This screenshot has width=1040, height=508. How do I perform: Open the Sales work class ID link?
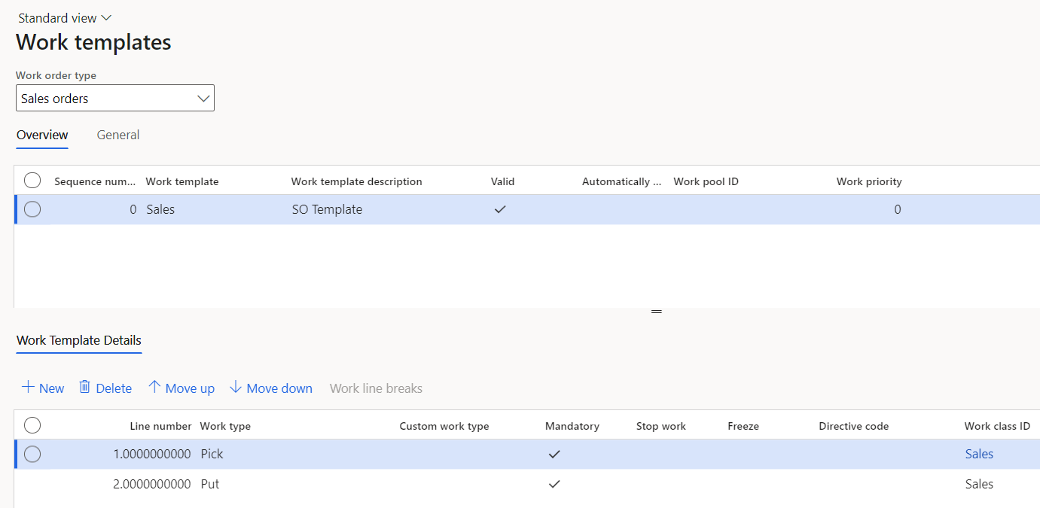point(979,455)
